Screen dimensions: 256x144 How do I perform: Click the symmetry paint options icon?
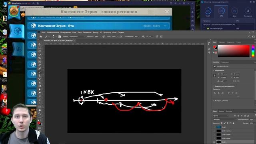161,36
